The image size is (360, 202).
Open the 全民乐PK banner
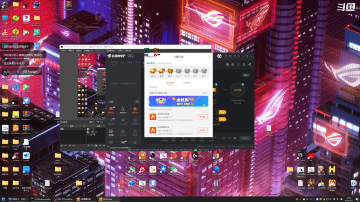(178, 101)
